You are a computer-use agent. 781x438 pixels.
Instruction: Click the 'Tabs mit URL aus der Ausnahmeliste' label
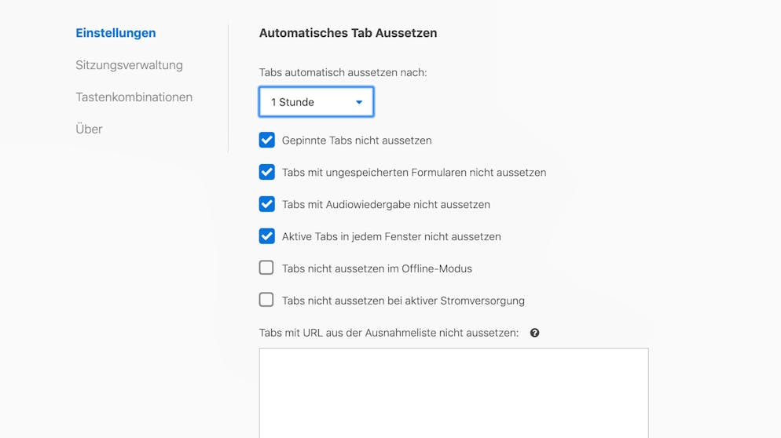(388, 333)
